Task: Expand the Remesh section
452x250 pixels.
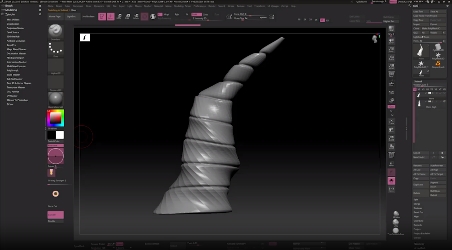Action: pyautogui.click(x=418, y=225)
